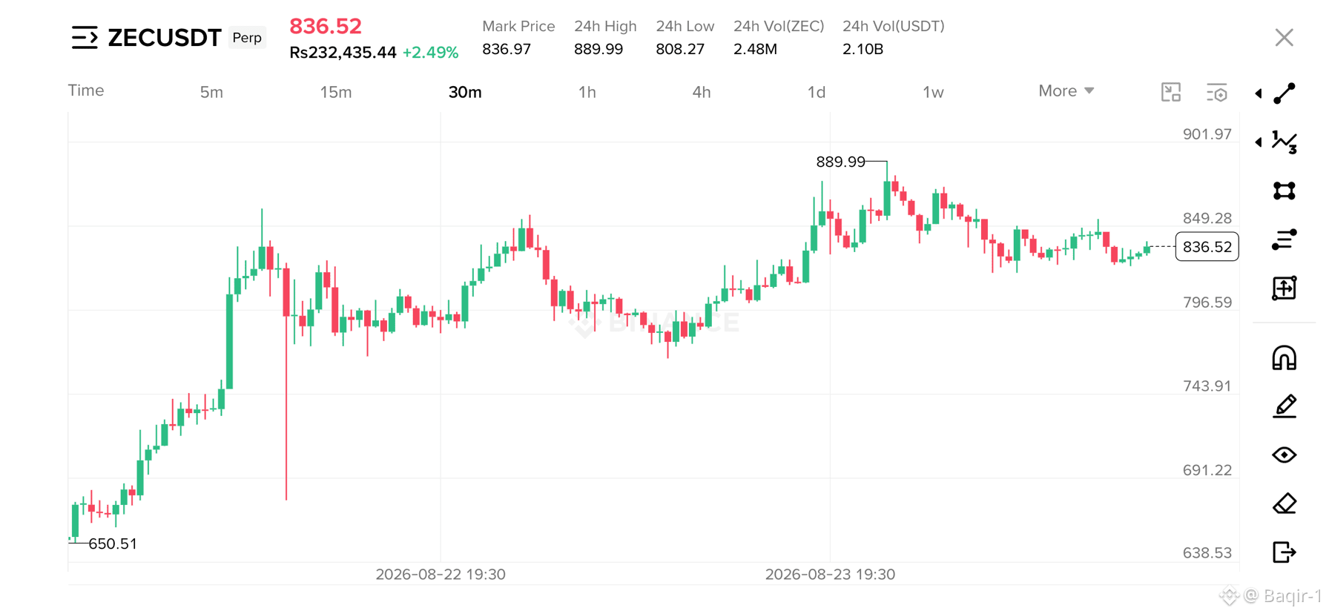Open the ZECUSDT pair list menu icon
The height and width of the screenshot is (614, 1329).
[85, 37]
